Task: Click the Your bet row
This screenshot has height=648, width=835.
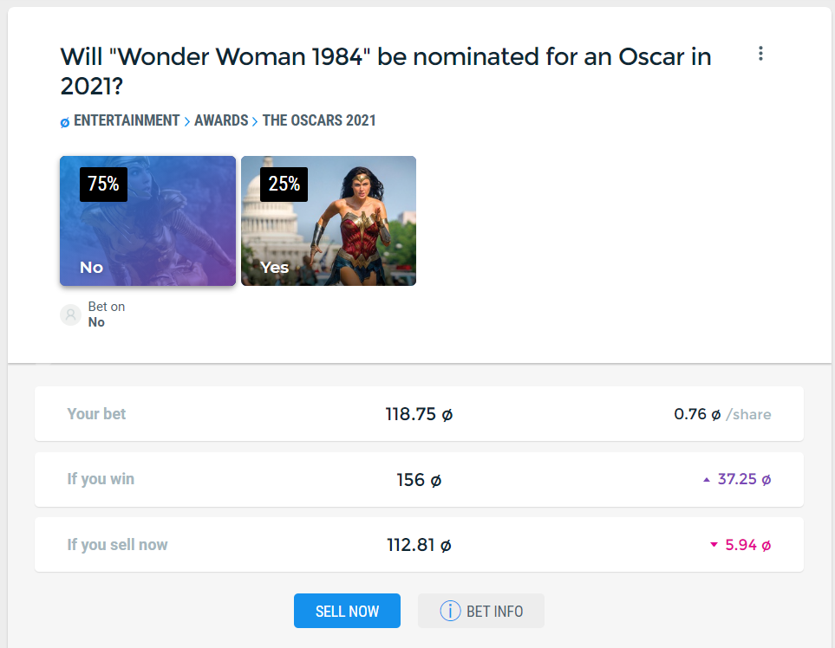Action: tap(419, 414)
